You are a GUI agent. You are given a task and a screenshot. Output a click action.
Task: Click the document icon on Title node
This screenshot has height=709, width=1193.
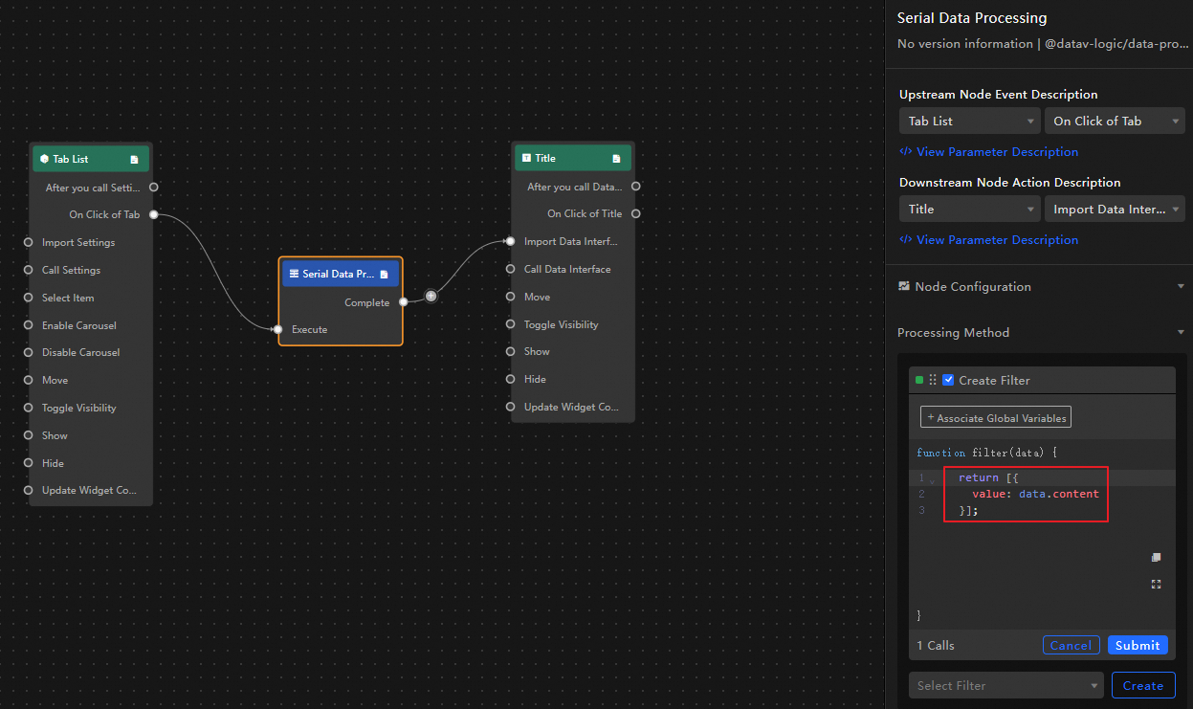pyautogui.click(x=616, y=159)
